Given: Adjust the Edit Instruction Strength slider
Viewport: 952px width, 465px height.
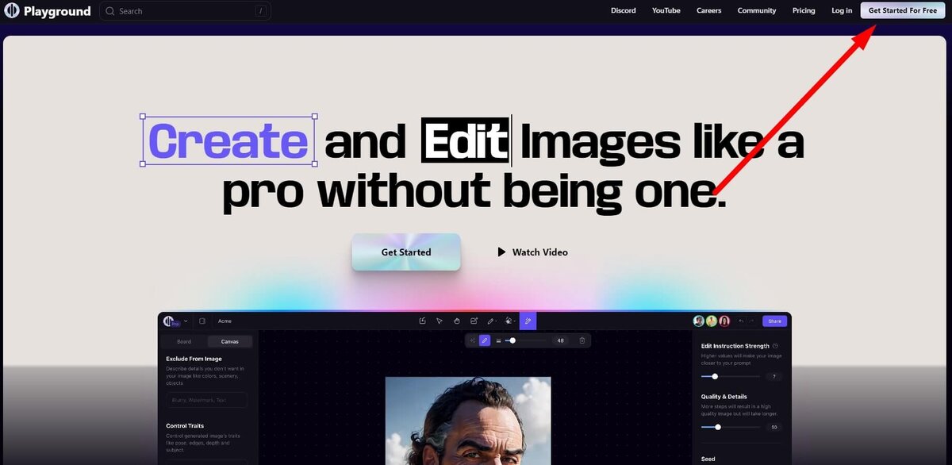Looking at the screenshot, I should (730, 376).
